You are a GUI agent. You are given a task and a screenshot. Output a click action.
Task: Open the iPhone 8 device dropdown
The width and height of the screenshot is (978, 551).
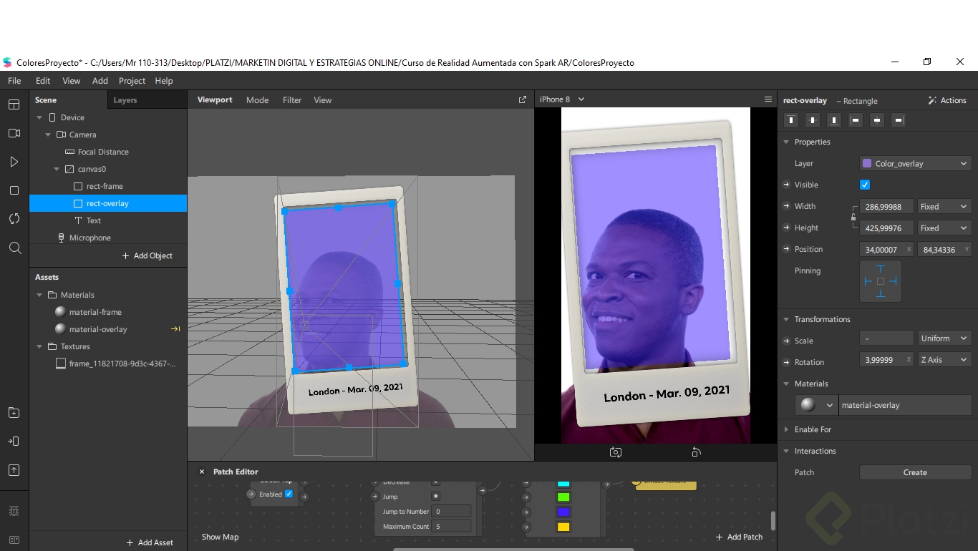pyautogui.click(x=562, y=99)
